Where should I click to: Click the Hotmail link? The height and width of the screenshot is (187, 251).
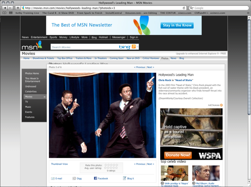pyautogui.click(x=103, y=37)
